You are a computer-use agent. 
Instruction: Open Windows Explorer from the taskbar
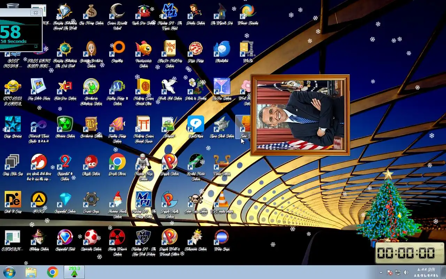coord(31,272)
